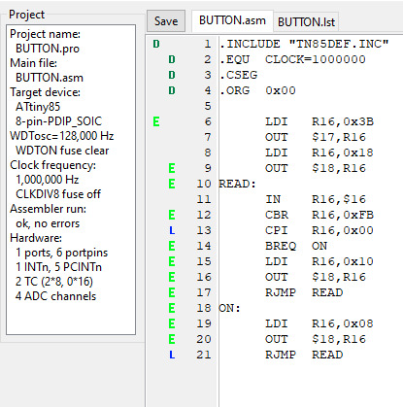This screenshot has width=403, height=407.
Task: Click the E marker on line 17
Action: coord(172,292)
